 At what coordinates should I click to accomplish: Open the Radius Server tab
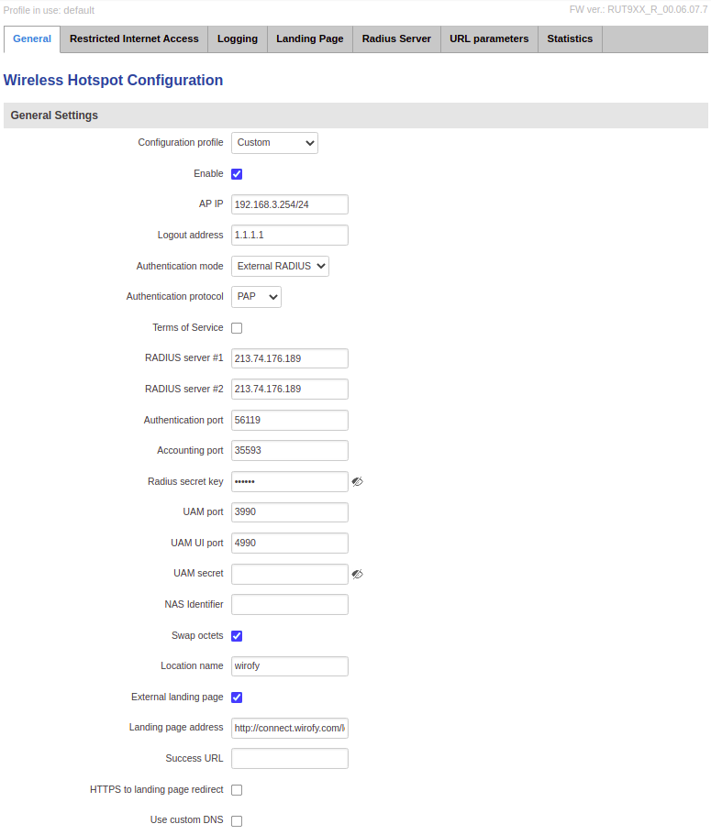tap(396, 39)
